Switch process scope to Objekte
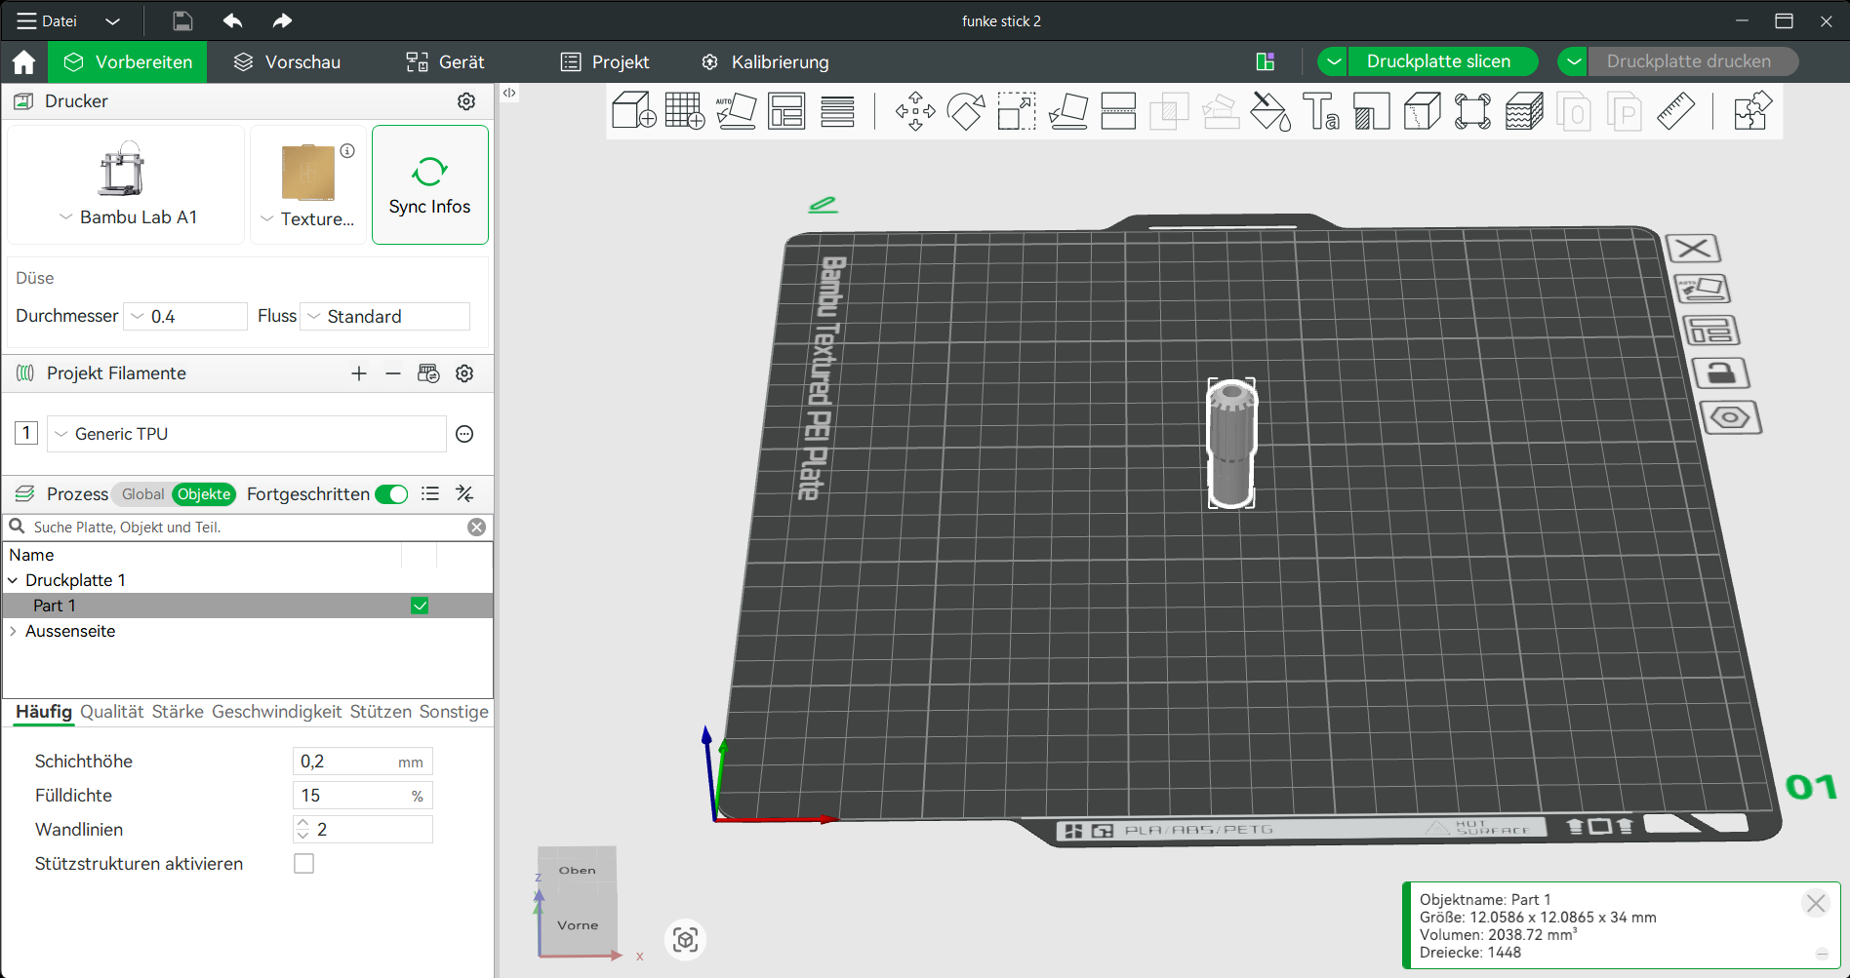The image size is (1850, 978). [204, 494]
